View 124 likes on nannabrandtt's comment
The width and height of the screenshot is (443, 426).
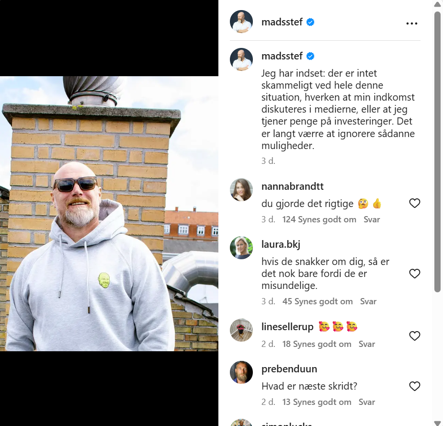(319, 219)
